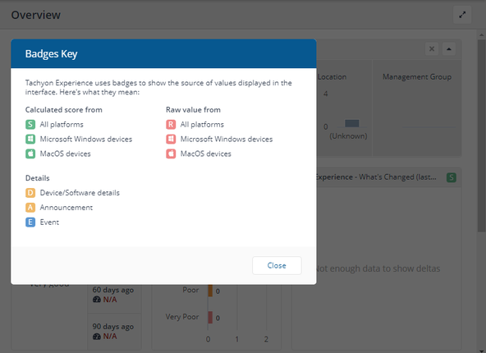The width and height of the screenshot is (486, 353).
Task: Click the Very Poor red bar
Action: click(x=210, y=318)
